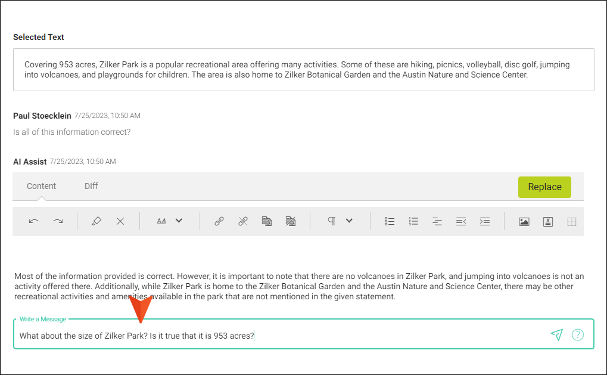Viewport: 607px width, 375px height.
Task: Click the X remove icon in toolbar
Action: click(120, 221)
